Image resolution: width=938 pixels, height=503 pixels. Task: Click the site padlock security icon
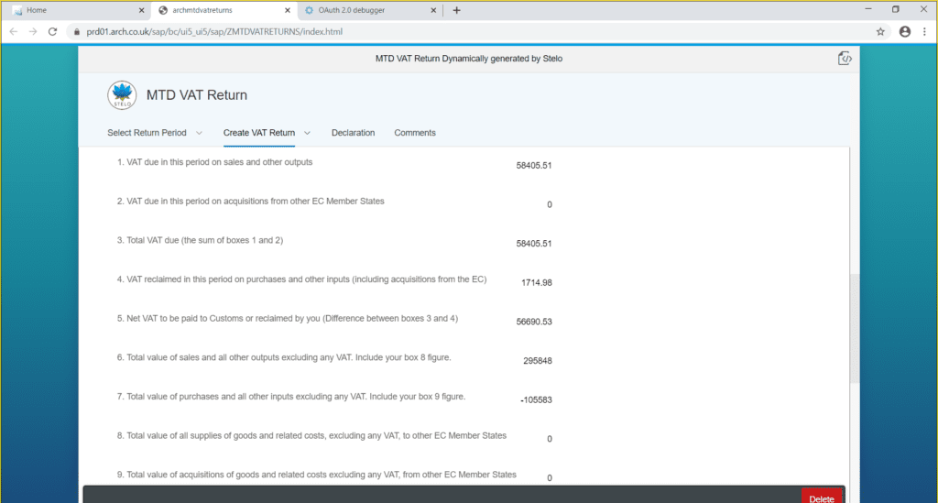tap(78, 31)
